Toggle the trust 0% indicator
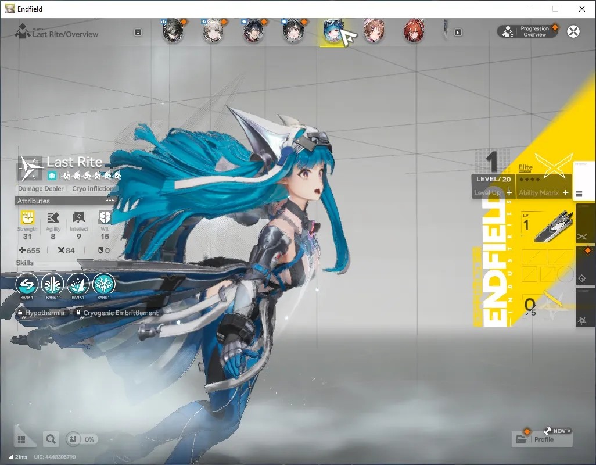This screenshot has width=596, height=465. click(82, 439)
